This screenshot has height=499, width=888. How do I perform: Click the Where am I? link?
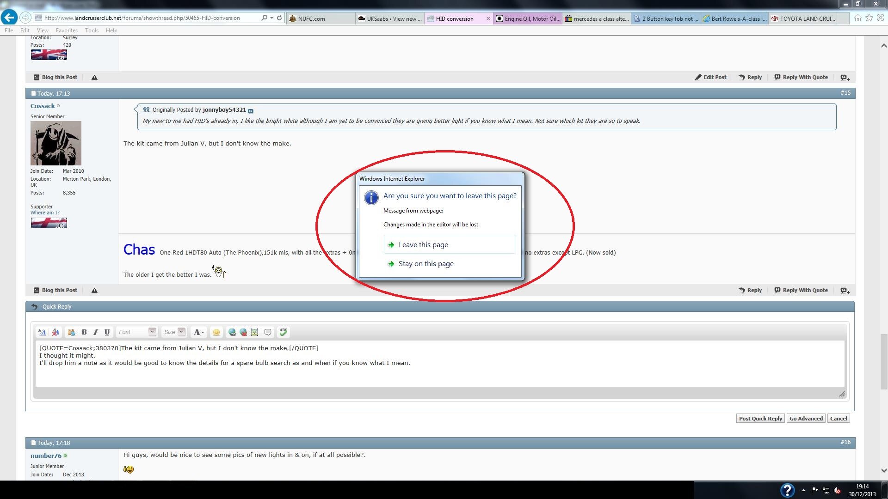[x=45, y=213]
